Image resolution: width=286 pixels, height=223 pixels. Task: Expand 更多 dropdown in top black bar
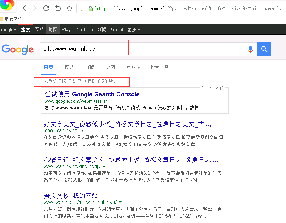[134, 29]
